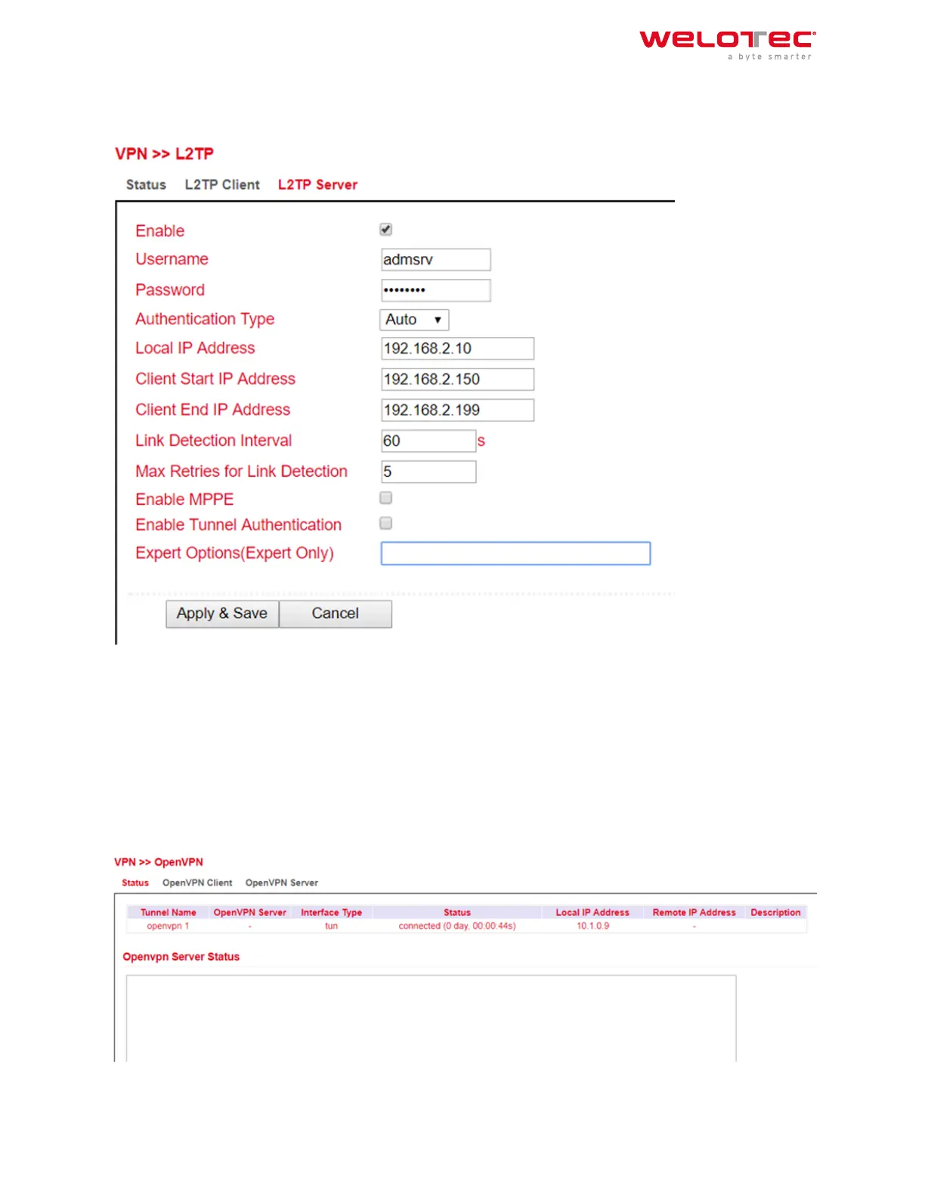
Task: Click the Link Detection Interval field showing 60
Action: point(428,441)
